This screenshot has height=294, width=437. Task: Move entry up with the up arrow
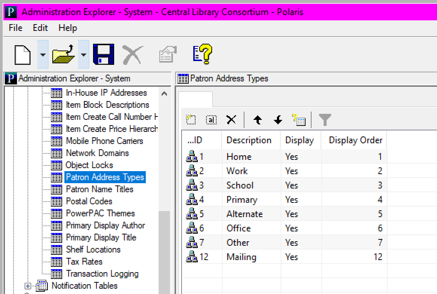coord(258,120)
